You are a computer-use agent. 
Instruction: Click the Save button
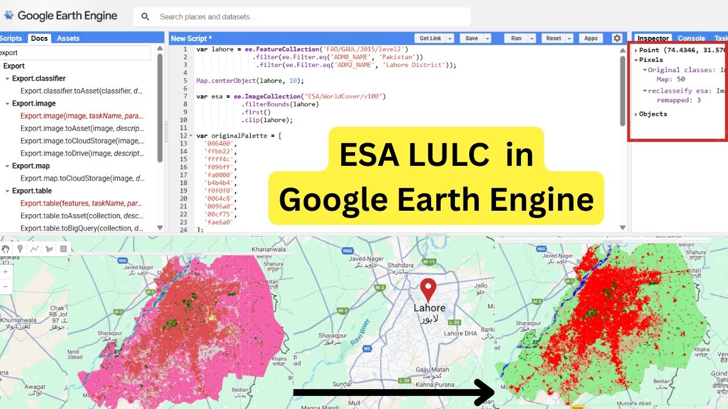[471, 38]
